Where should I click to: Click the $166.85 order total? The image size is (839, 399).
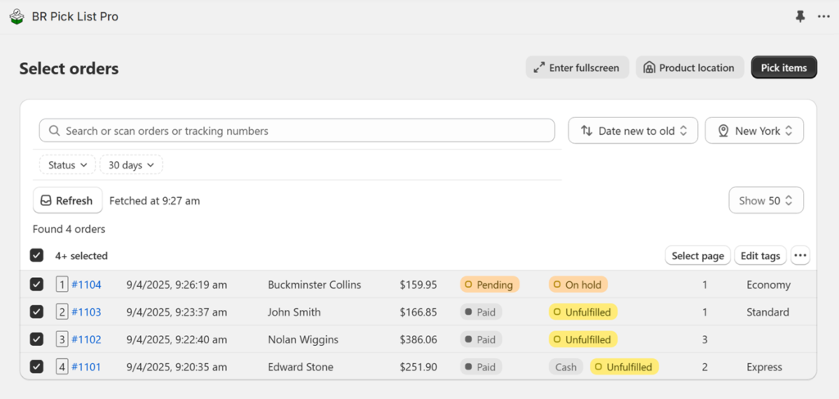pyautogui.click(x=418, y=312)
